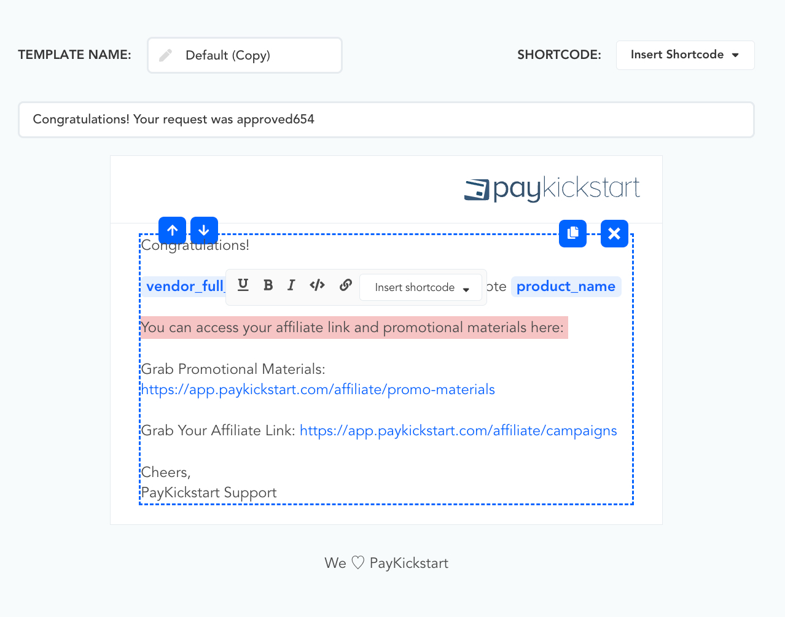Select the product_name shortcode tag
Screen dimensions: 785x617
point(566,287)
